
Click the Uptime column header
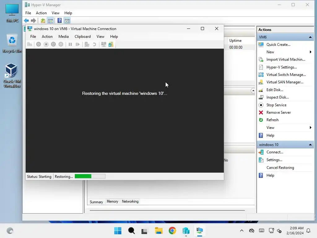coord(235,41)
